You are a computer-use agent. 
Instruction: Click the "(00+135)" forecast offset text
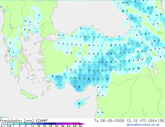pos(157,121)
